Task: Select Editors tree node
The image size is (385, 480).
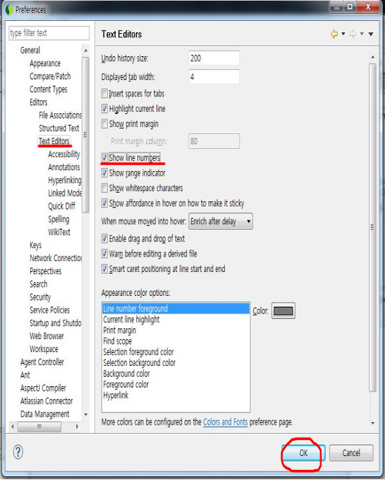Action: tap(38, 102)
